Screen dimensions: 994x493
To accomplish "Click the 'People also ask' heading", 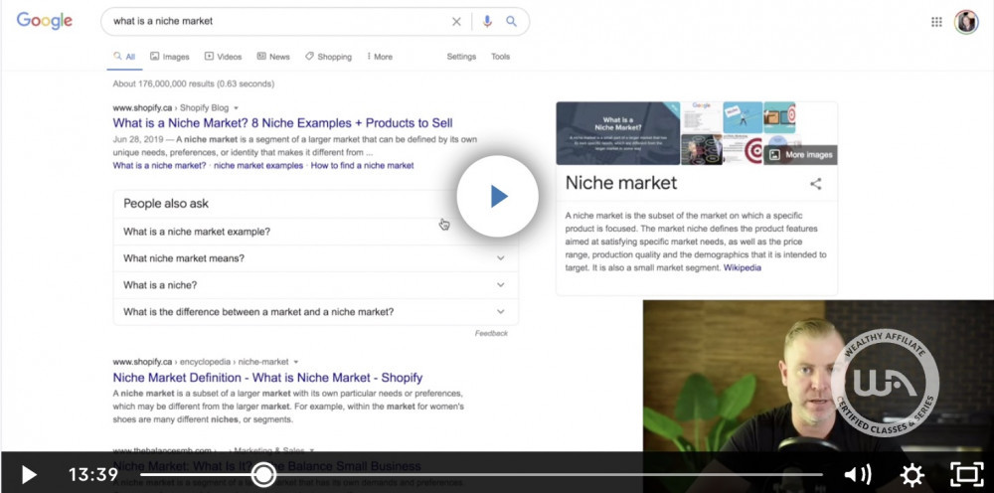I will pos(166,204).
